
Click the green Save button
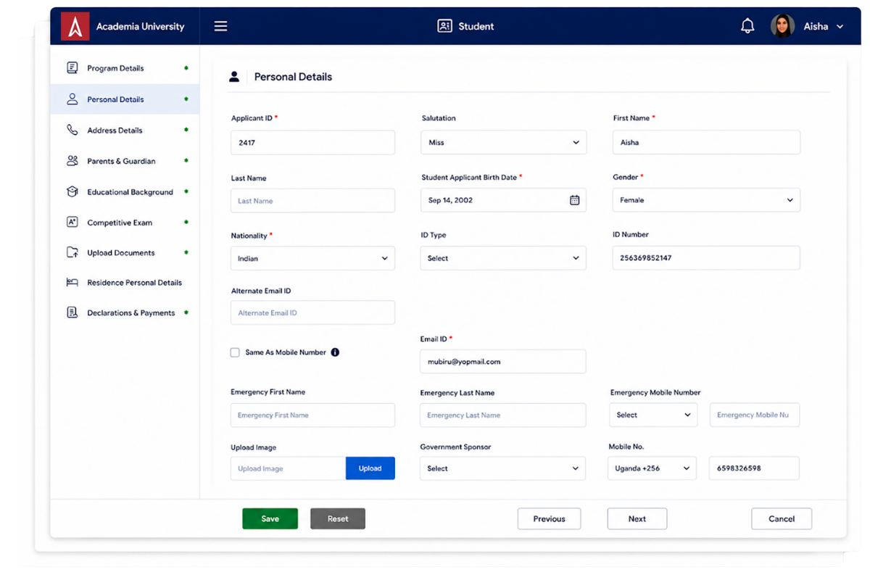click(270, 518)
